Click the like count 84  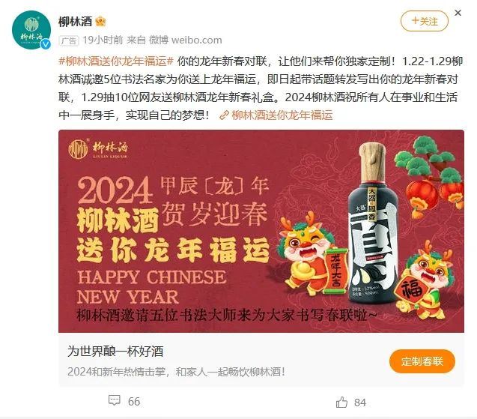click(x=360, y=403)
